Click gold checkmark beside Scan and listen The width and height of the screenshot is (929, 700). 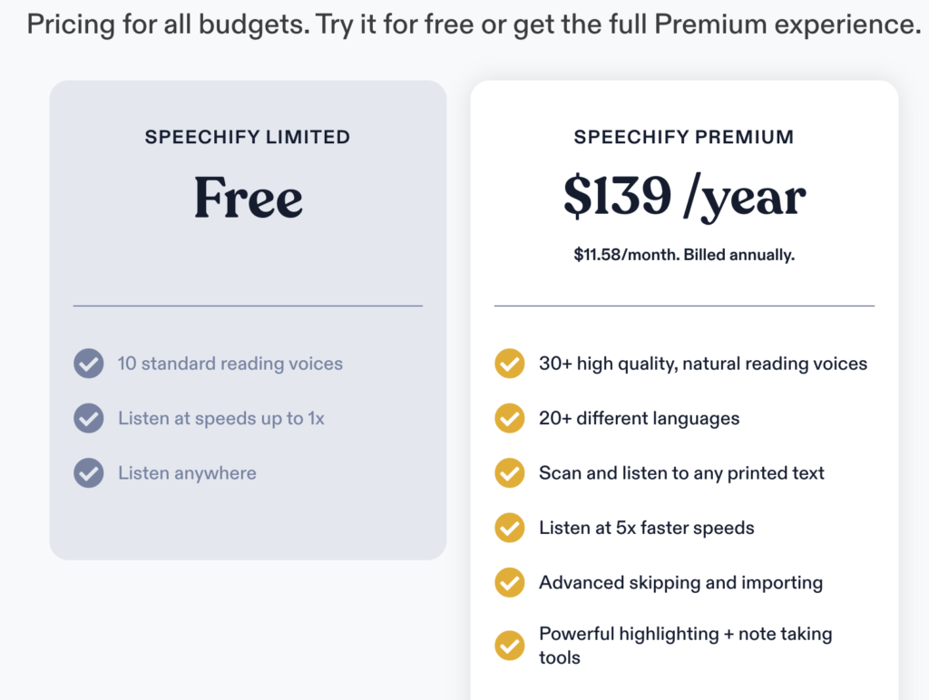509,473
